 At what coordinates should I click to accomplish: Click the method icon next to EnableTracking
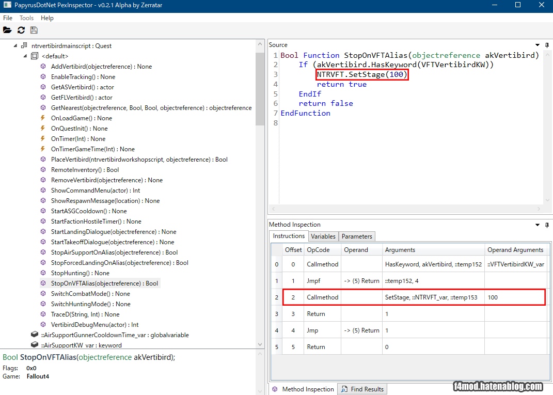point(43,76)
